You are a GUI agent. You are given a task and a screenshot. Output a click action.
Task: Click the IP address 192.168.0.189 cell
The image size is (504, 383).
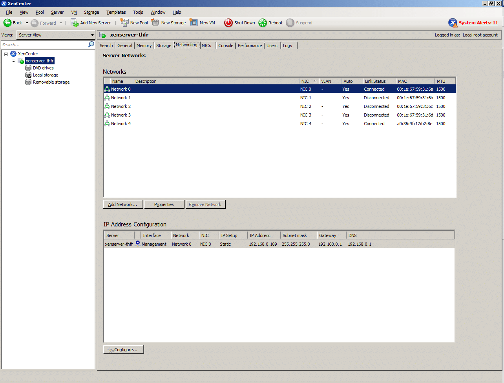[x=263, y=244]
